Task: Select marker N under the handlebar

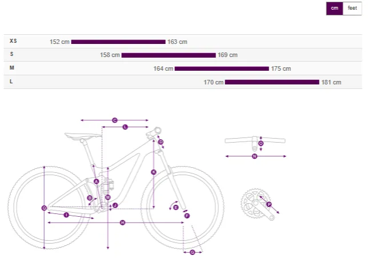Action: click(x=255, y=156)
